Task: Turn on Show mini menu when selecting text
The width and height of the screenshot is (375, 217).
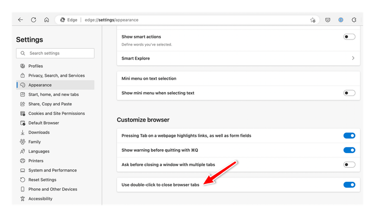Action: [349, 93]
